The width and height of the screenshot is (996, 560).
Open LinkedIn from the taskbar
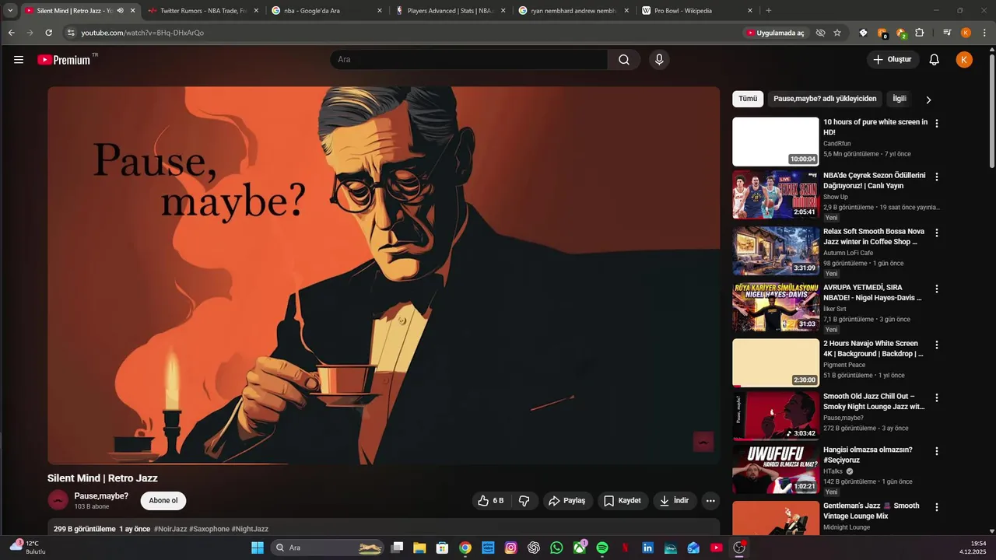pos(647,548)
